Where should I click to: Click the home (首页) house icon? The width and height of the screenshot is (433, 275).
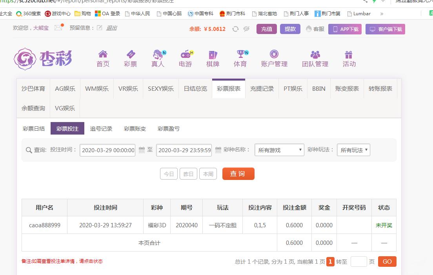pos(103,54)
